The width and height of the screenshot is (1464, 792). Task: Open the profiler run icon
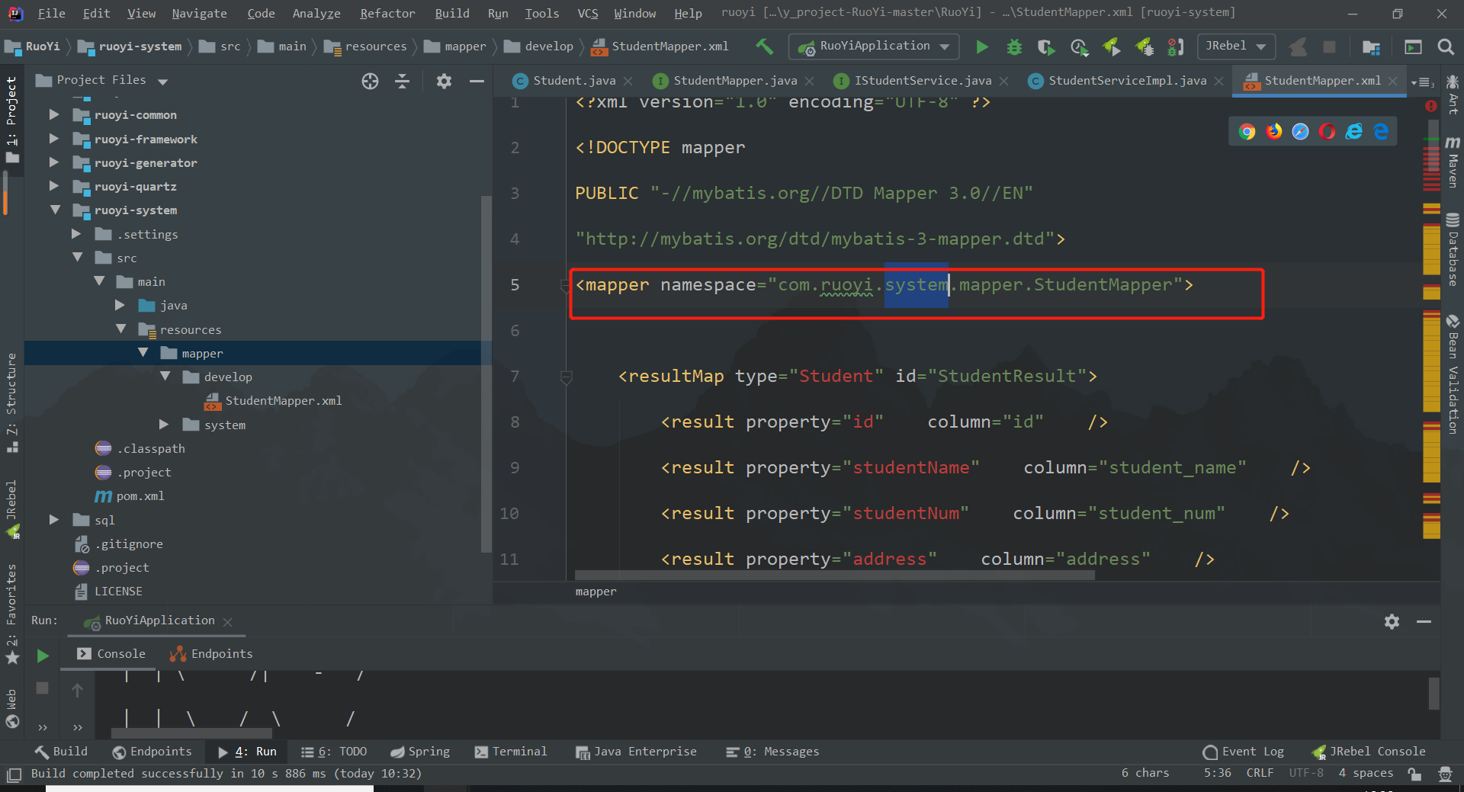click(x=1079, y=47)
